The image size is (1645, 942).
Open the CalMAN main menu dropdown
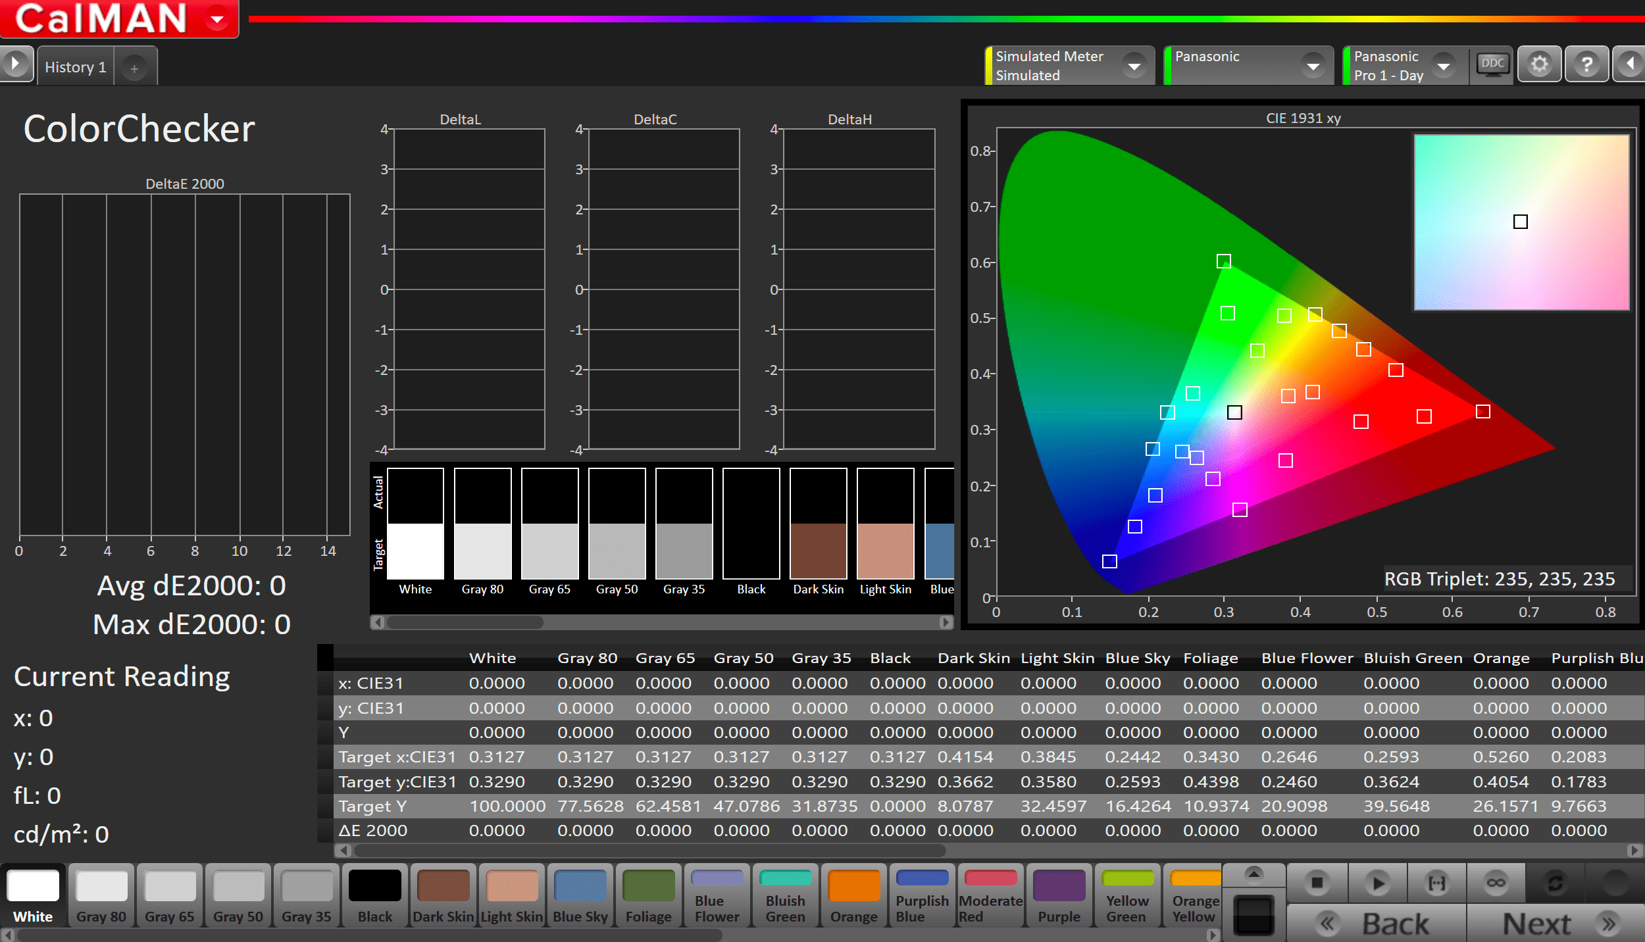coord(216,19)
